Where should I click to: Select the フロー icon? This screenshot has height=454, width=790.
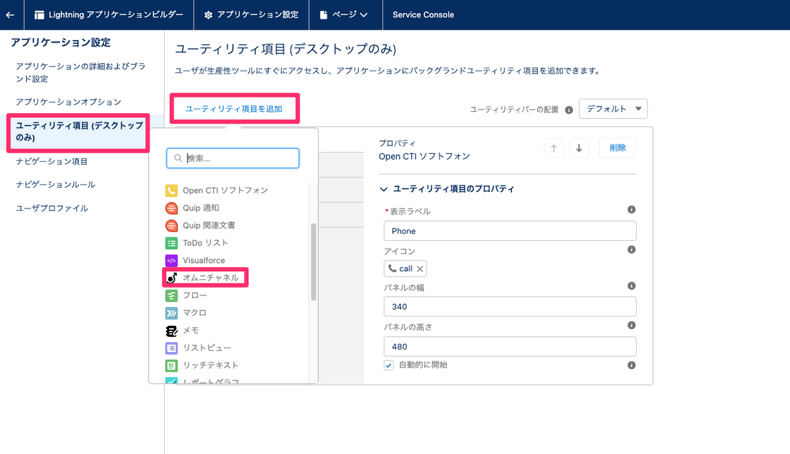coord(171,295)
